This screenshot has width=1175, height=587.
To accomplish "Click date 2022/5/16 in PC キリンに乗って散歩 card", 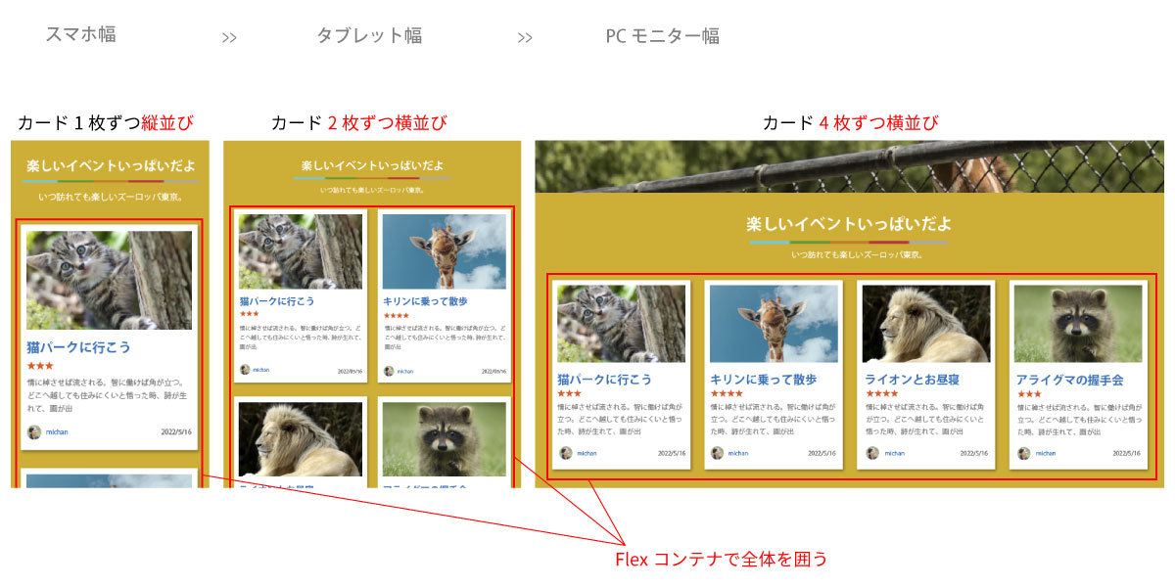I will point(823,454).
